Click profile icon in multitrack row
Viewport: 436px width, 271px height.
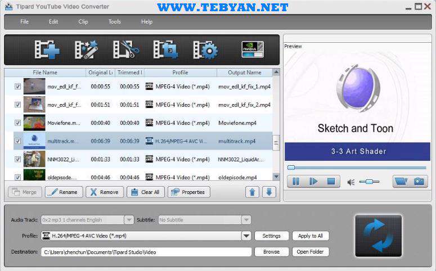point(149,141)
